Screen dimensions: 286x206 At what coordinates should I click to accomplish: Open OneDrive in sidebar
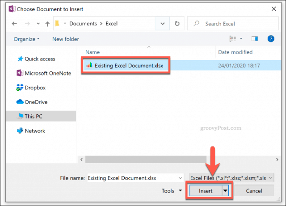[x=36, y=102]
